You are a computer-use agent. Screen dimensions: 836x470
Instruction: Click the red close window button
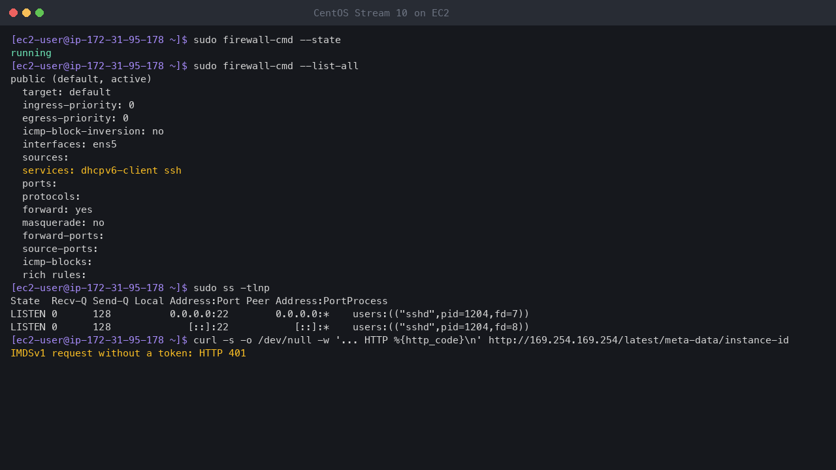pyautogui.click(x=13, y=13)
